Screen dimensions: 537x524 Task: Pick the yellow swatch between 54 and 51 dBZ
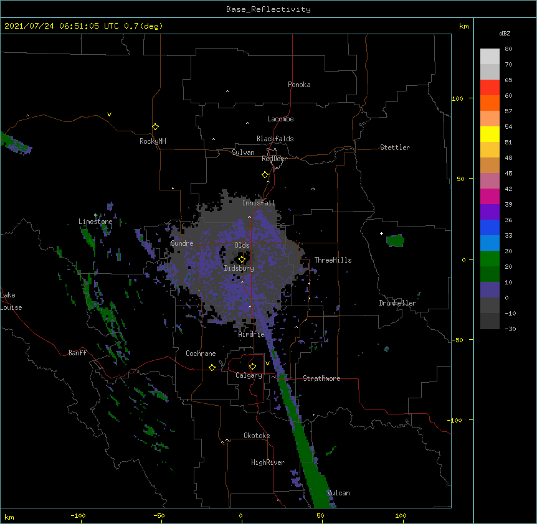[x=490, y=134]
